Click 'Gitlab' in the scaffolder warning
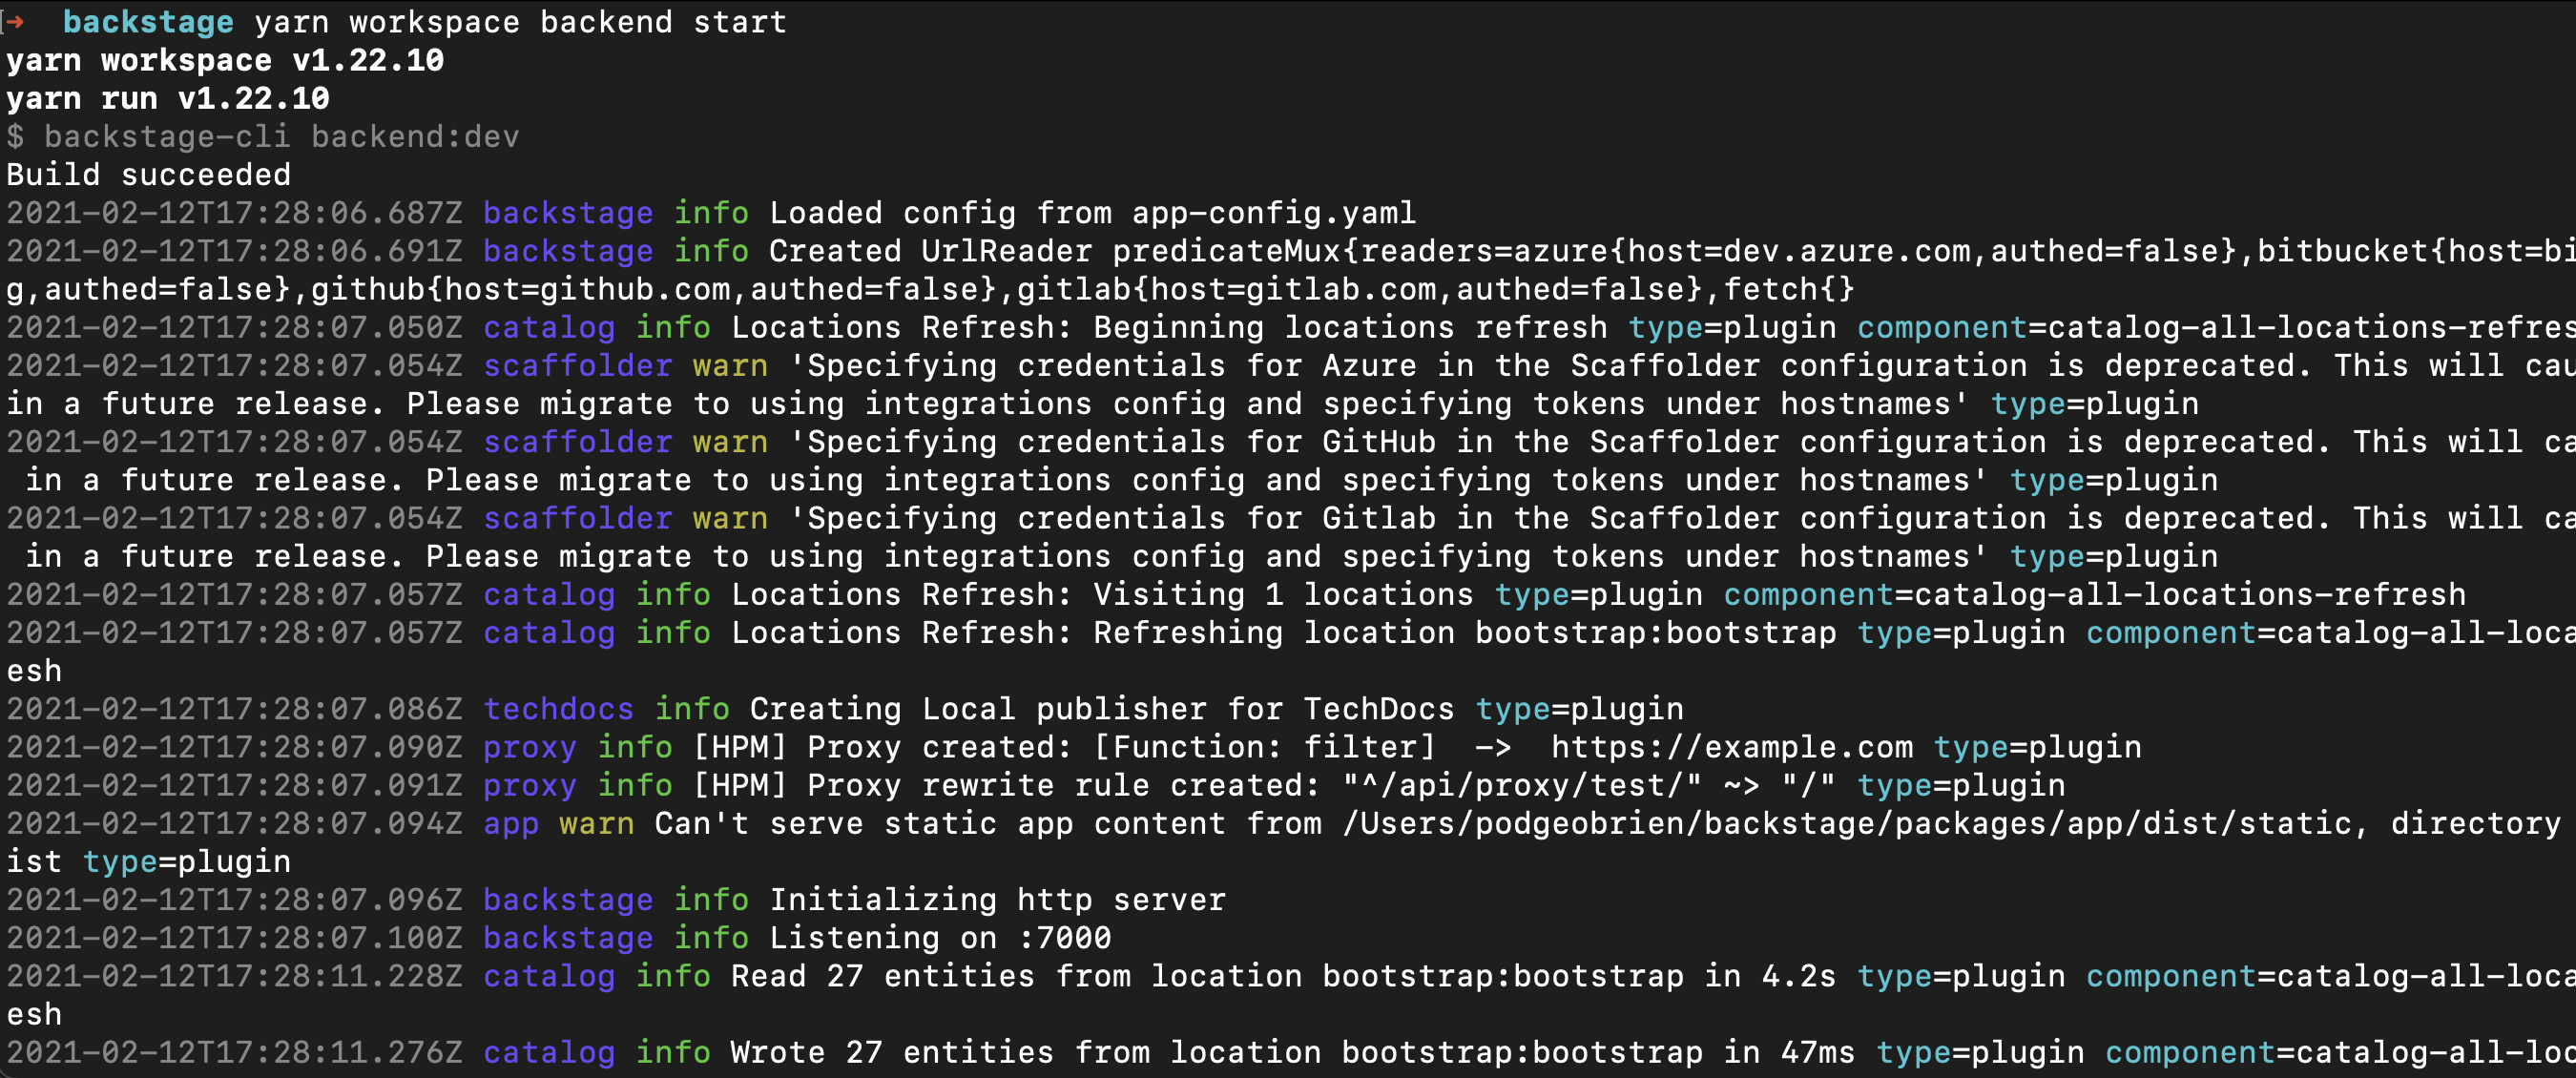The width and height of the screenshot is (2576, 1078). (x=1379, y=518)
